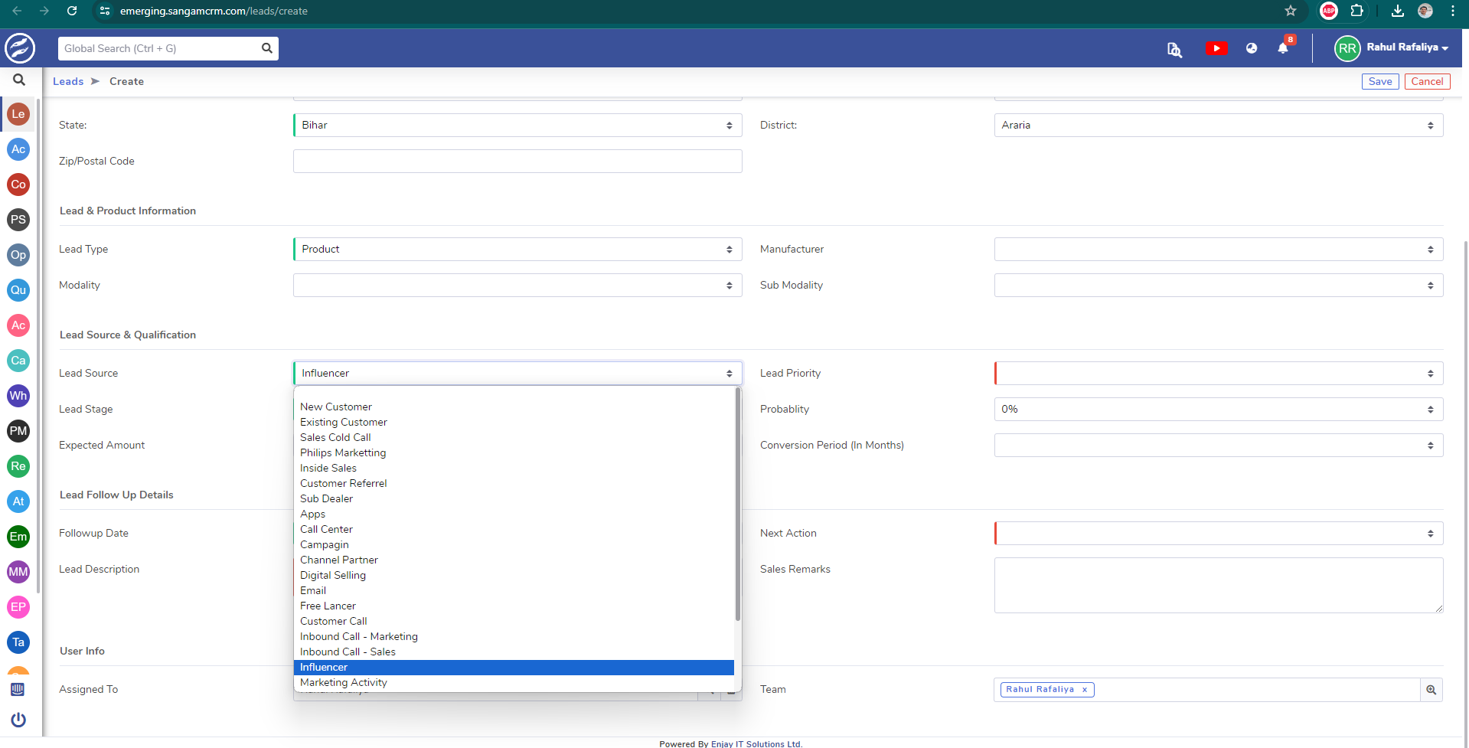Select Channel Partner option
1469x748 pixels.
514,560
